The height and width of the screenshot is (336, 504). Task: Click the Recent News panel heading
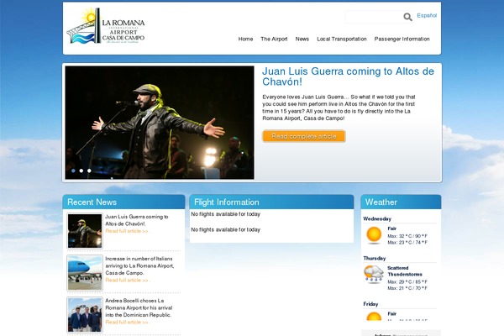click(92, 202)
